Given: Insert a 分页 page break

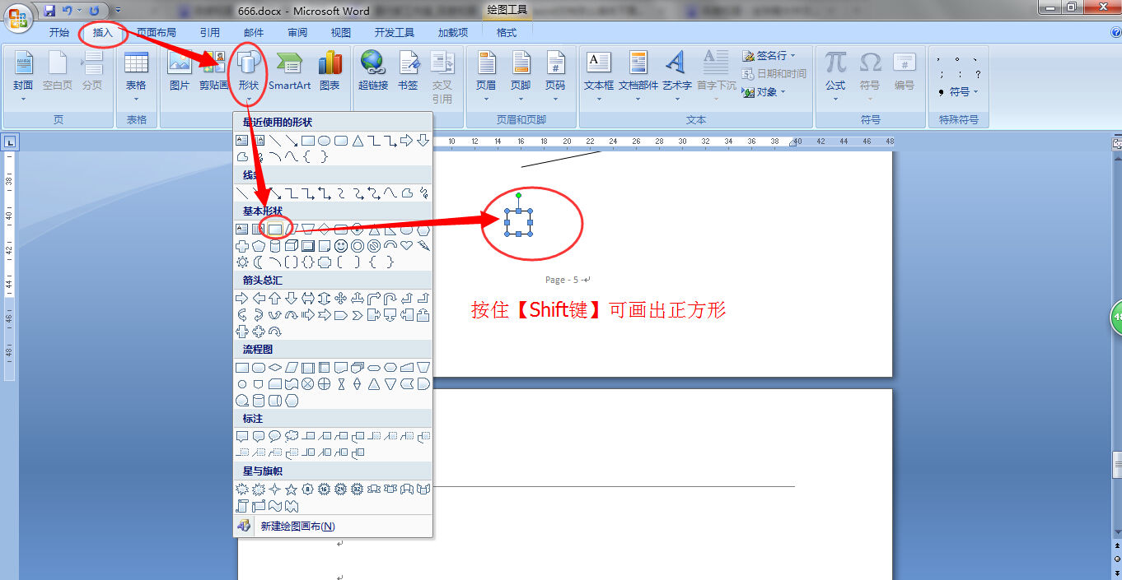Looking at the screenshot, I should (92, 71).
